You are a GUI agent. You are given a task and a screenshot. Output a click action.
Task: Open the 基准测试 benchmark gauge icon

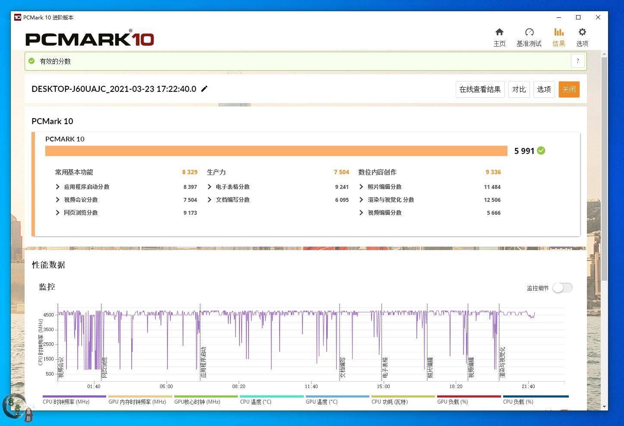(529, 32)
